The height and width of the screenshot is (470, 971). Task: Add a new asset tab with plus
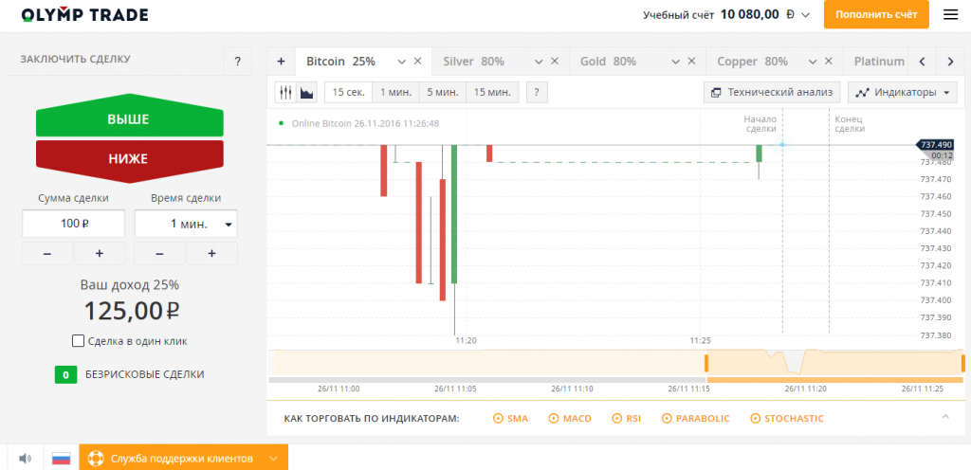click(281, 62)
